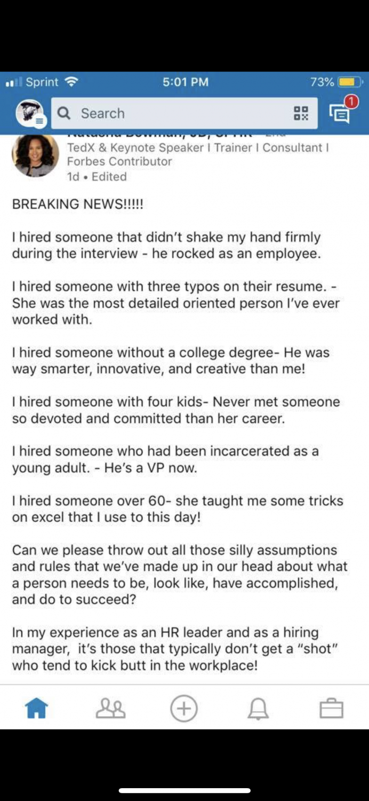
Task: Tap the '1d • Edited' timestamp
Action: (x=97, y=177)
